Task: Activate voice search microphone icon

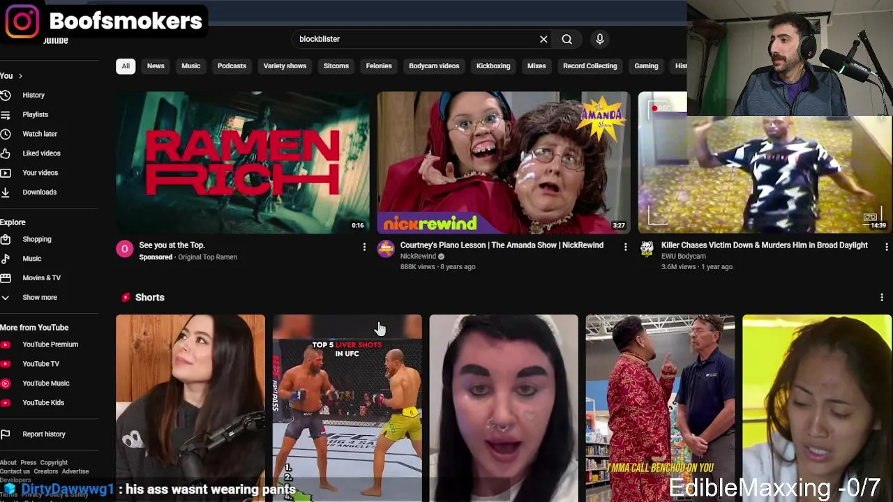Action: pyautogui.click(x=599, y=39)
